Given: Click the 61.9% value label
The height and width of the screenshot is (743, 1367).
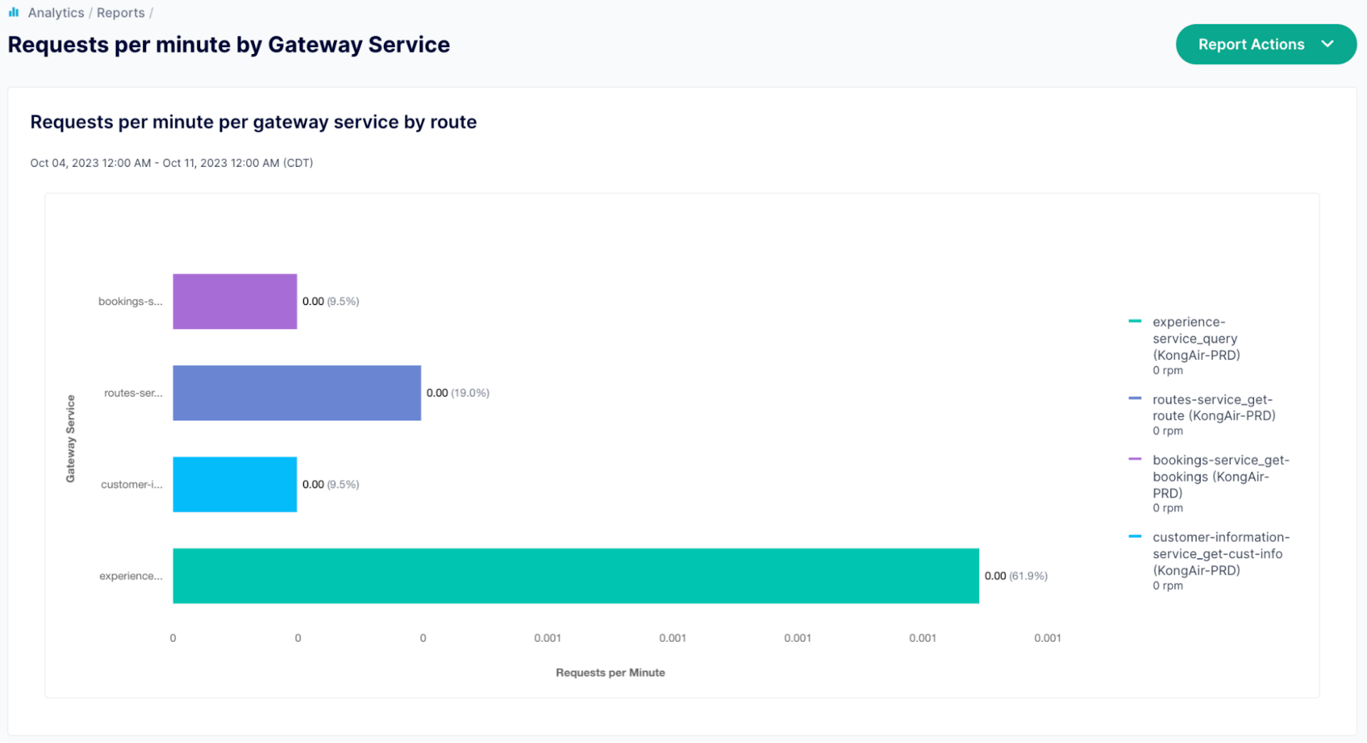Looking at the screenshot, I should [x=1027, y=576].
